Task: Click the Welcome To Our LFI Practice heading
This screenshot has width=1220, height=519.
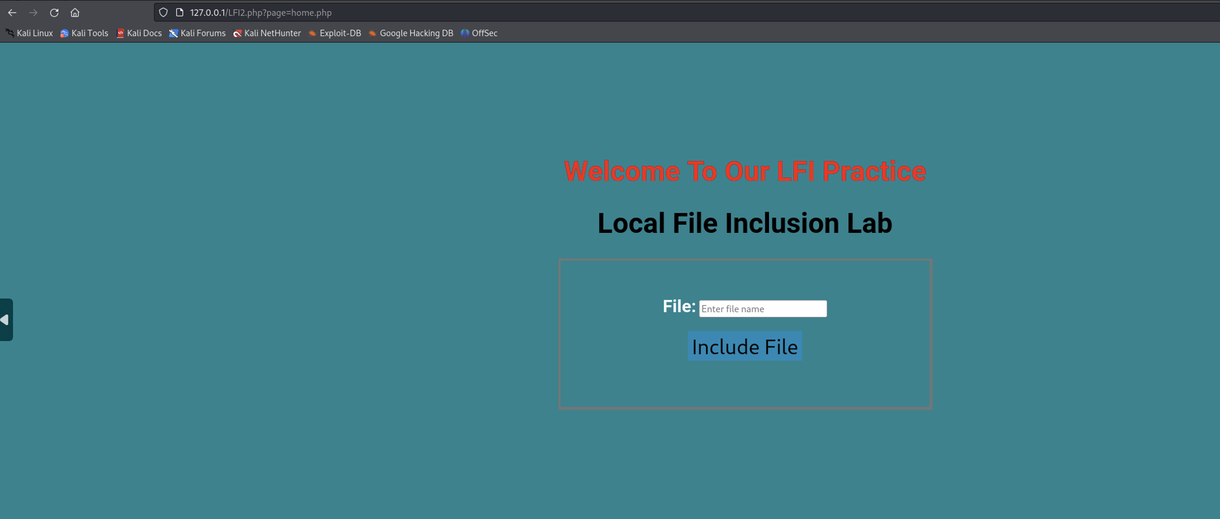Action: [745, 171]
